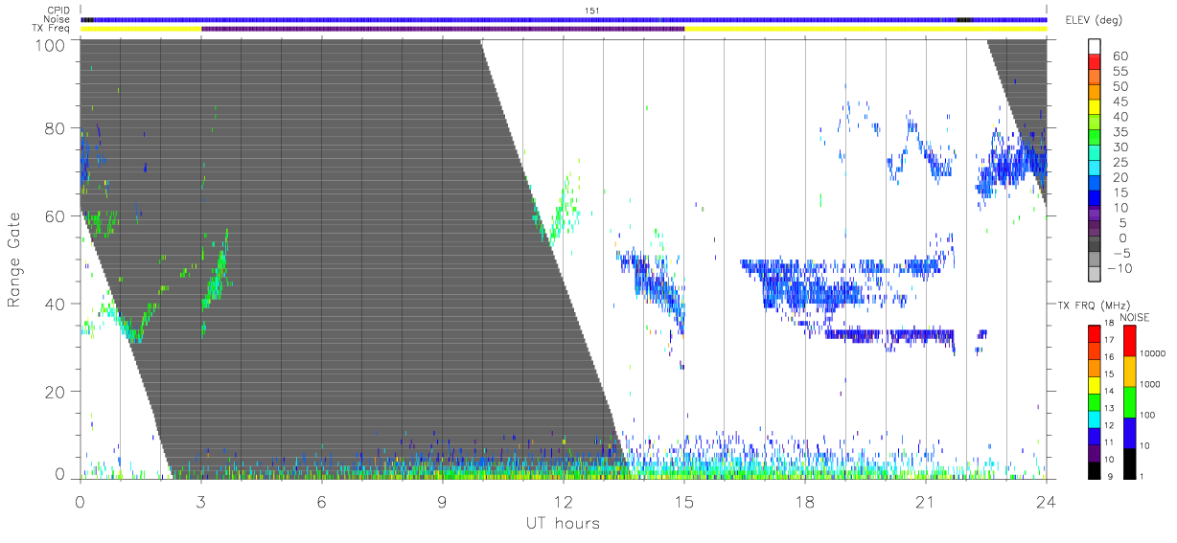
Task: Click the 100 tick on the Range Gate axis
Action: point(51,44)
